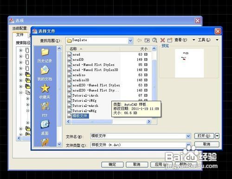Select the Tutorial-iMfg file
232x179 pixels.
84,101
